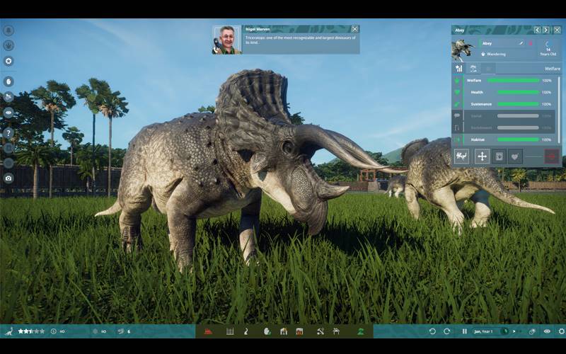Open the second dinosaur info tab

pyautogui.click(x=473, y=69)
